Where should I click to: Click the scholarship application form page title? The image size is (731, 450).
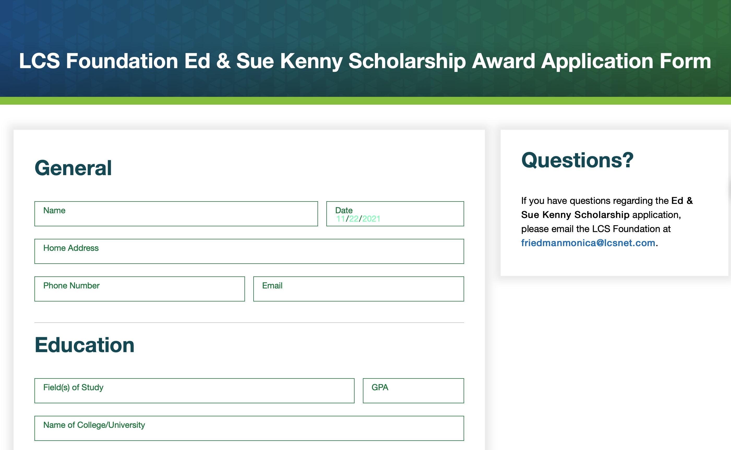coord(365,61)
